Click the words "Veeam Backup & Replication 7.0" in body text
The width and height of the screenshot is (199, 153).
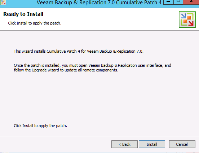pos(115,51)
